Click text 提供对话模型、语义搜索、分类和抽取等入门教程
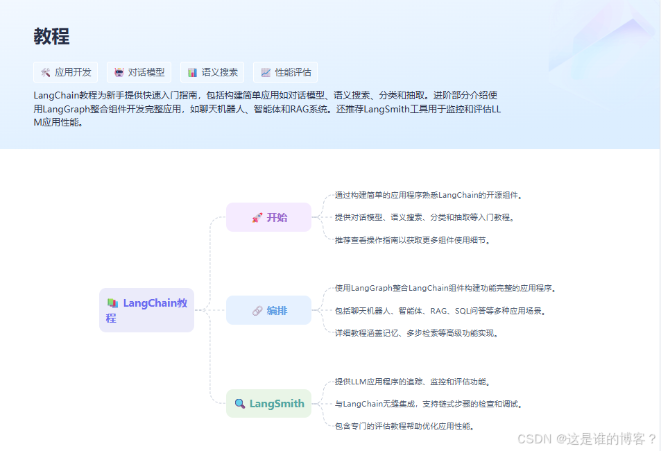The height and width of the screenshot is (451, 661). coord(424,217)
